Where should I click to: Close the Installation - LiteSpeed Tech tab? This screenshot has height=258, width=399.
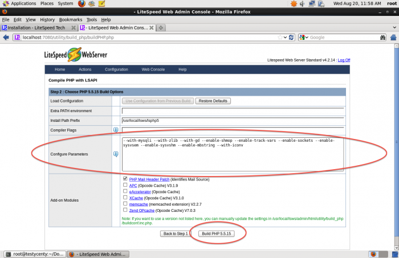[x=74, y=28]
